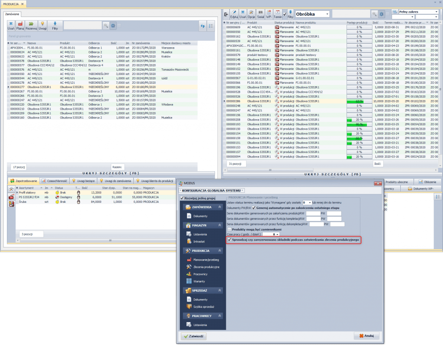Click the Serial barcode icon
The image size is (443, 345).
click(260, 14)
